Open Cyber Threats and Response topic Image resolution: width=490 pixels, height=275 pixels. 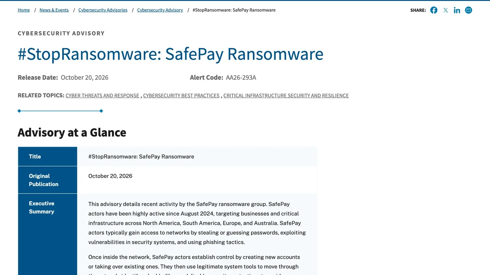pyautogui.click(x=102, y=96)
